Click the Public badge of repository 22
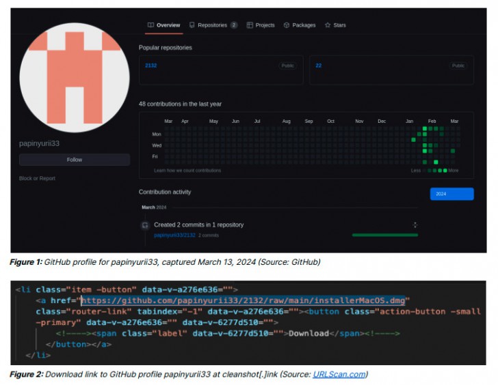Image resolution: width=498 pixels, height=385 pixels. coord(458,66)
